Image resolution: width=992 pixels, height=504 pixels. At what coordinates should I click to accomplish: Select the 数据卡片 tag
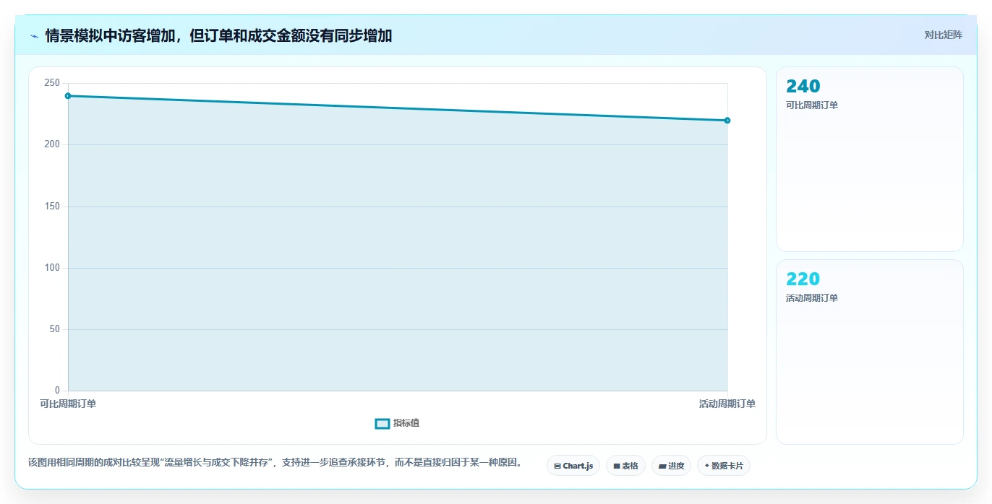724,466
